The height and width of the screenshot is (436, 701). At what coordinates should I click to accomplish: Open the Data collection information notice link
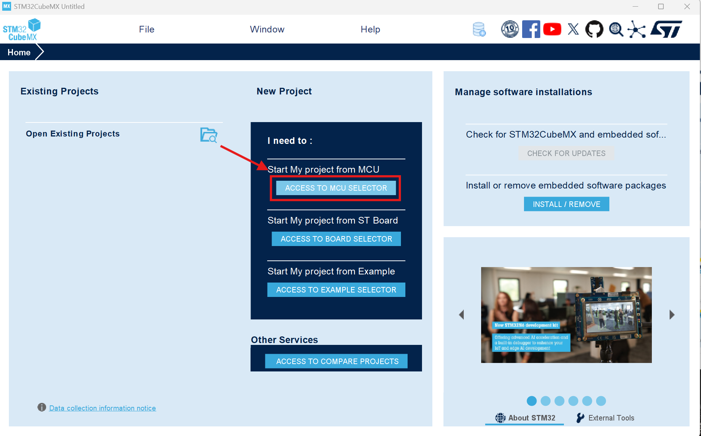click(x=103, y=408)
